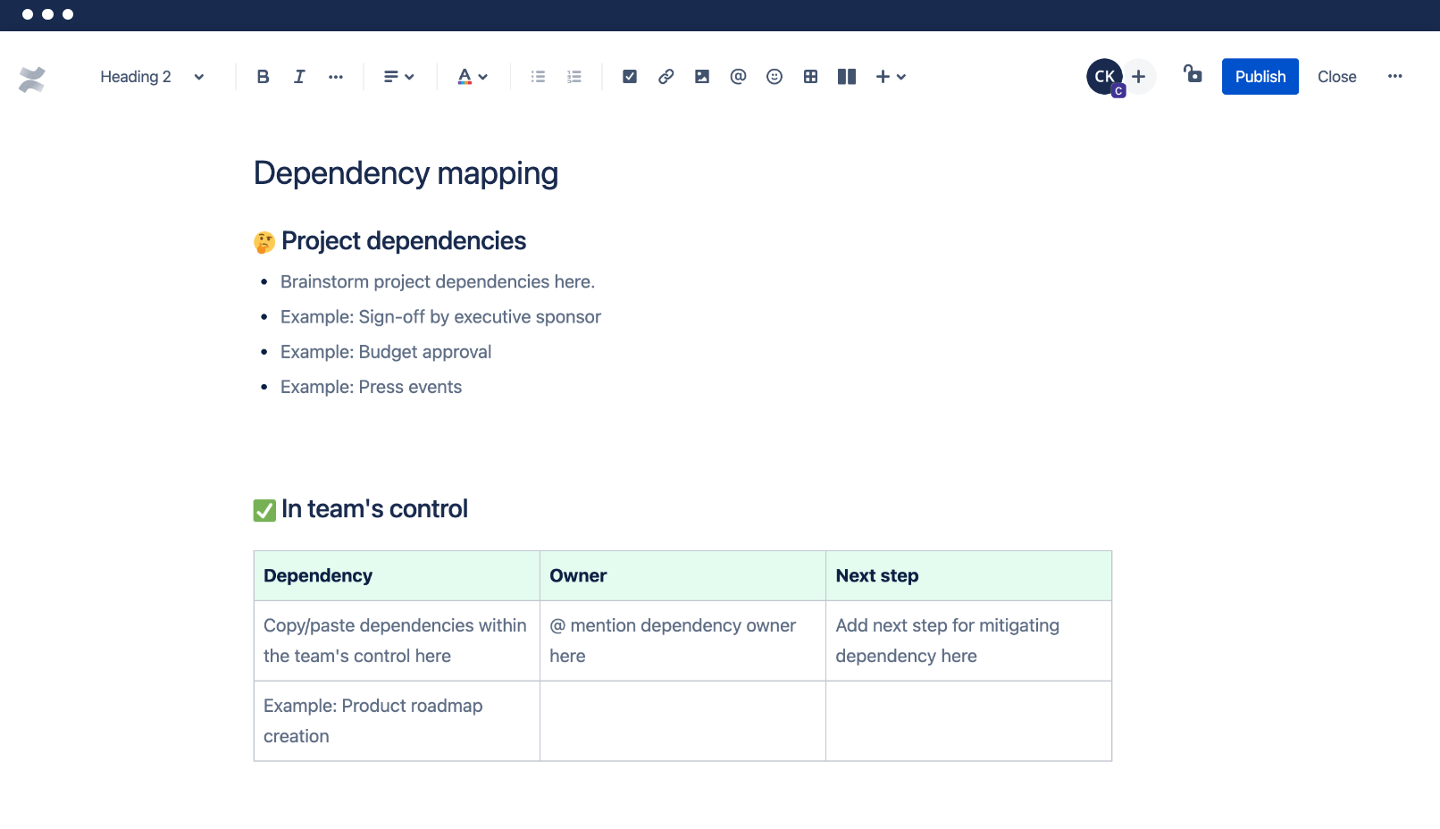Open the text color picker
1440x829 pixels.
[473, 77]
